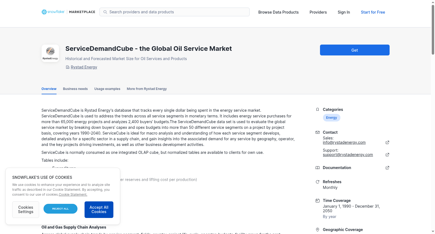Switch to Usage examples tab
The width and height of the screenshot is (435, 234).
(107, 89)
